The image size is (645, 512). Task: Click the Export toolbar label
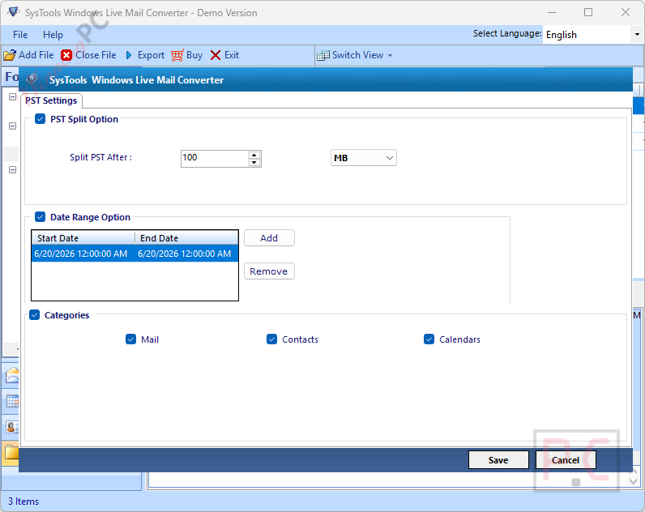[x=151, y=55]
